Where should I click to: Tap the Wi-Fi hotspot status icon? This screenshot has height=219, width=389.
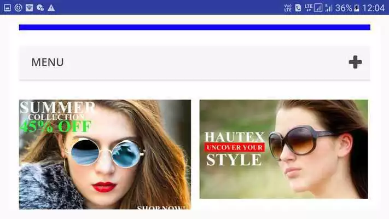[30, 8]
